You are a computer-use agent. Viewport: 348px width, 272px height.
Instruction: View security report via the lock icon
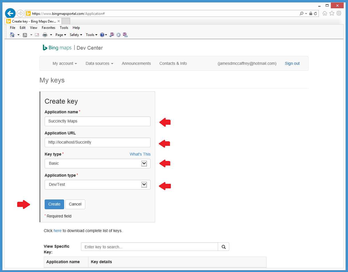(x=311, y=13)
